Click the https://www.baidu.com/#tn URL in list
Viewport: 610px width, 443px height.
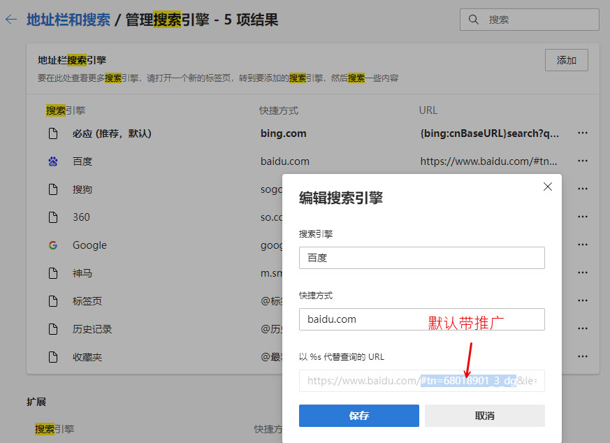pos(488,161)
